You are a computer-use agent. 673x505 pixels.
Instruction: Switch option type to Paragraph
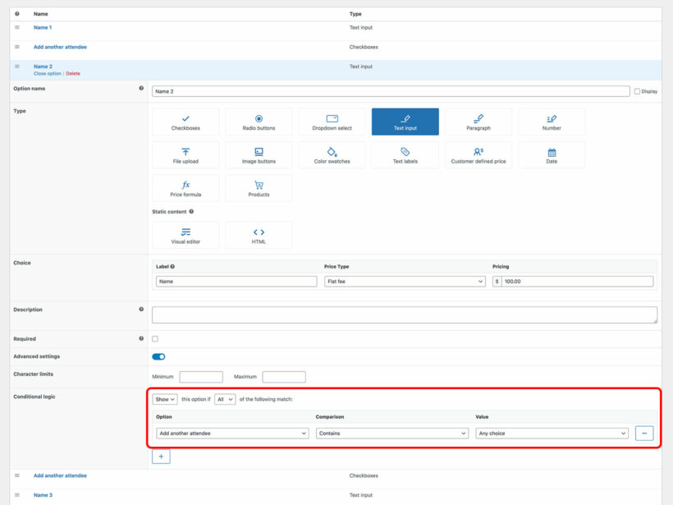[x=479, y=121]
